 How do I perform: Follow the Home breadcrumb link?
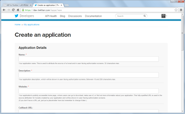point(18,25)
